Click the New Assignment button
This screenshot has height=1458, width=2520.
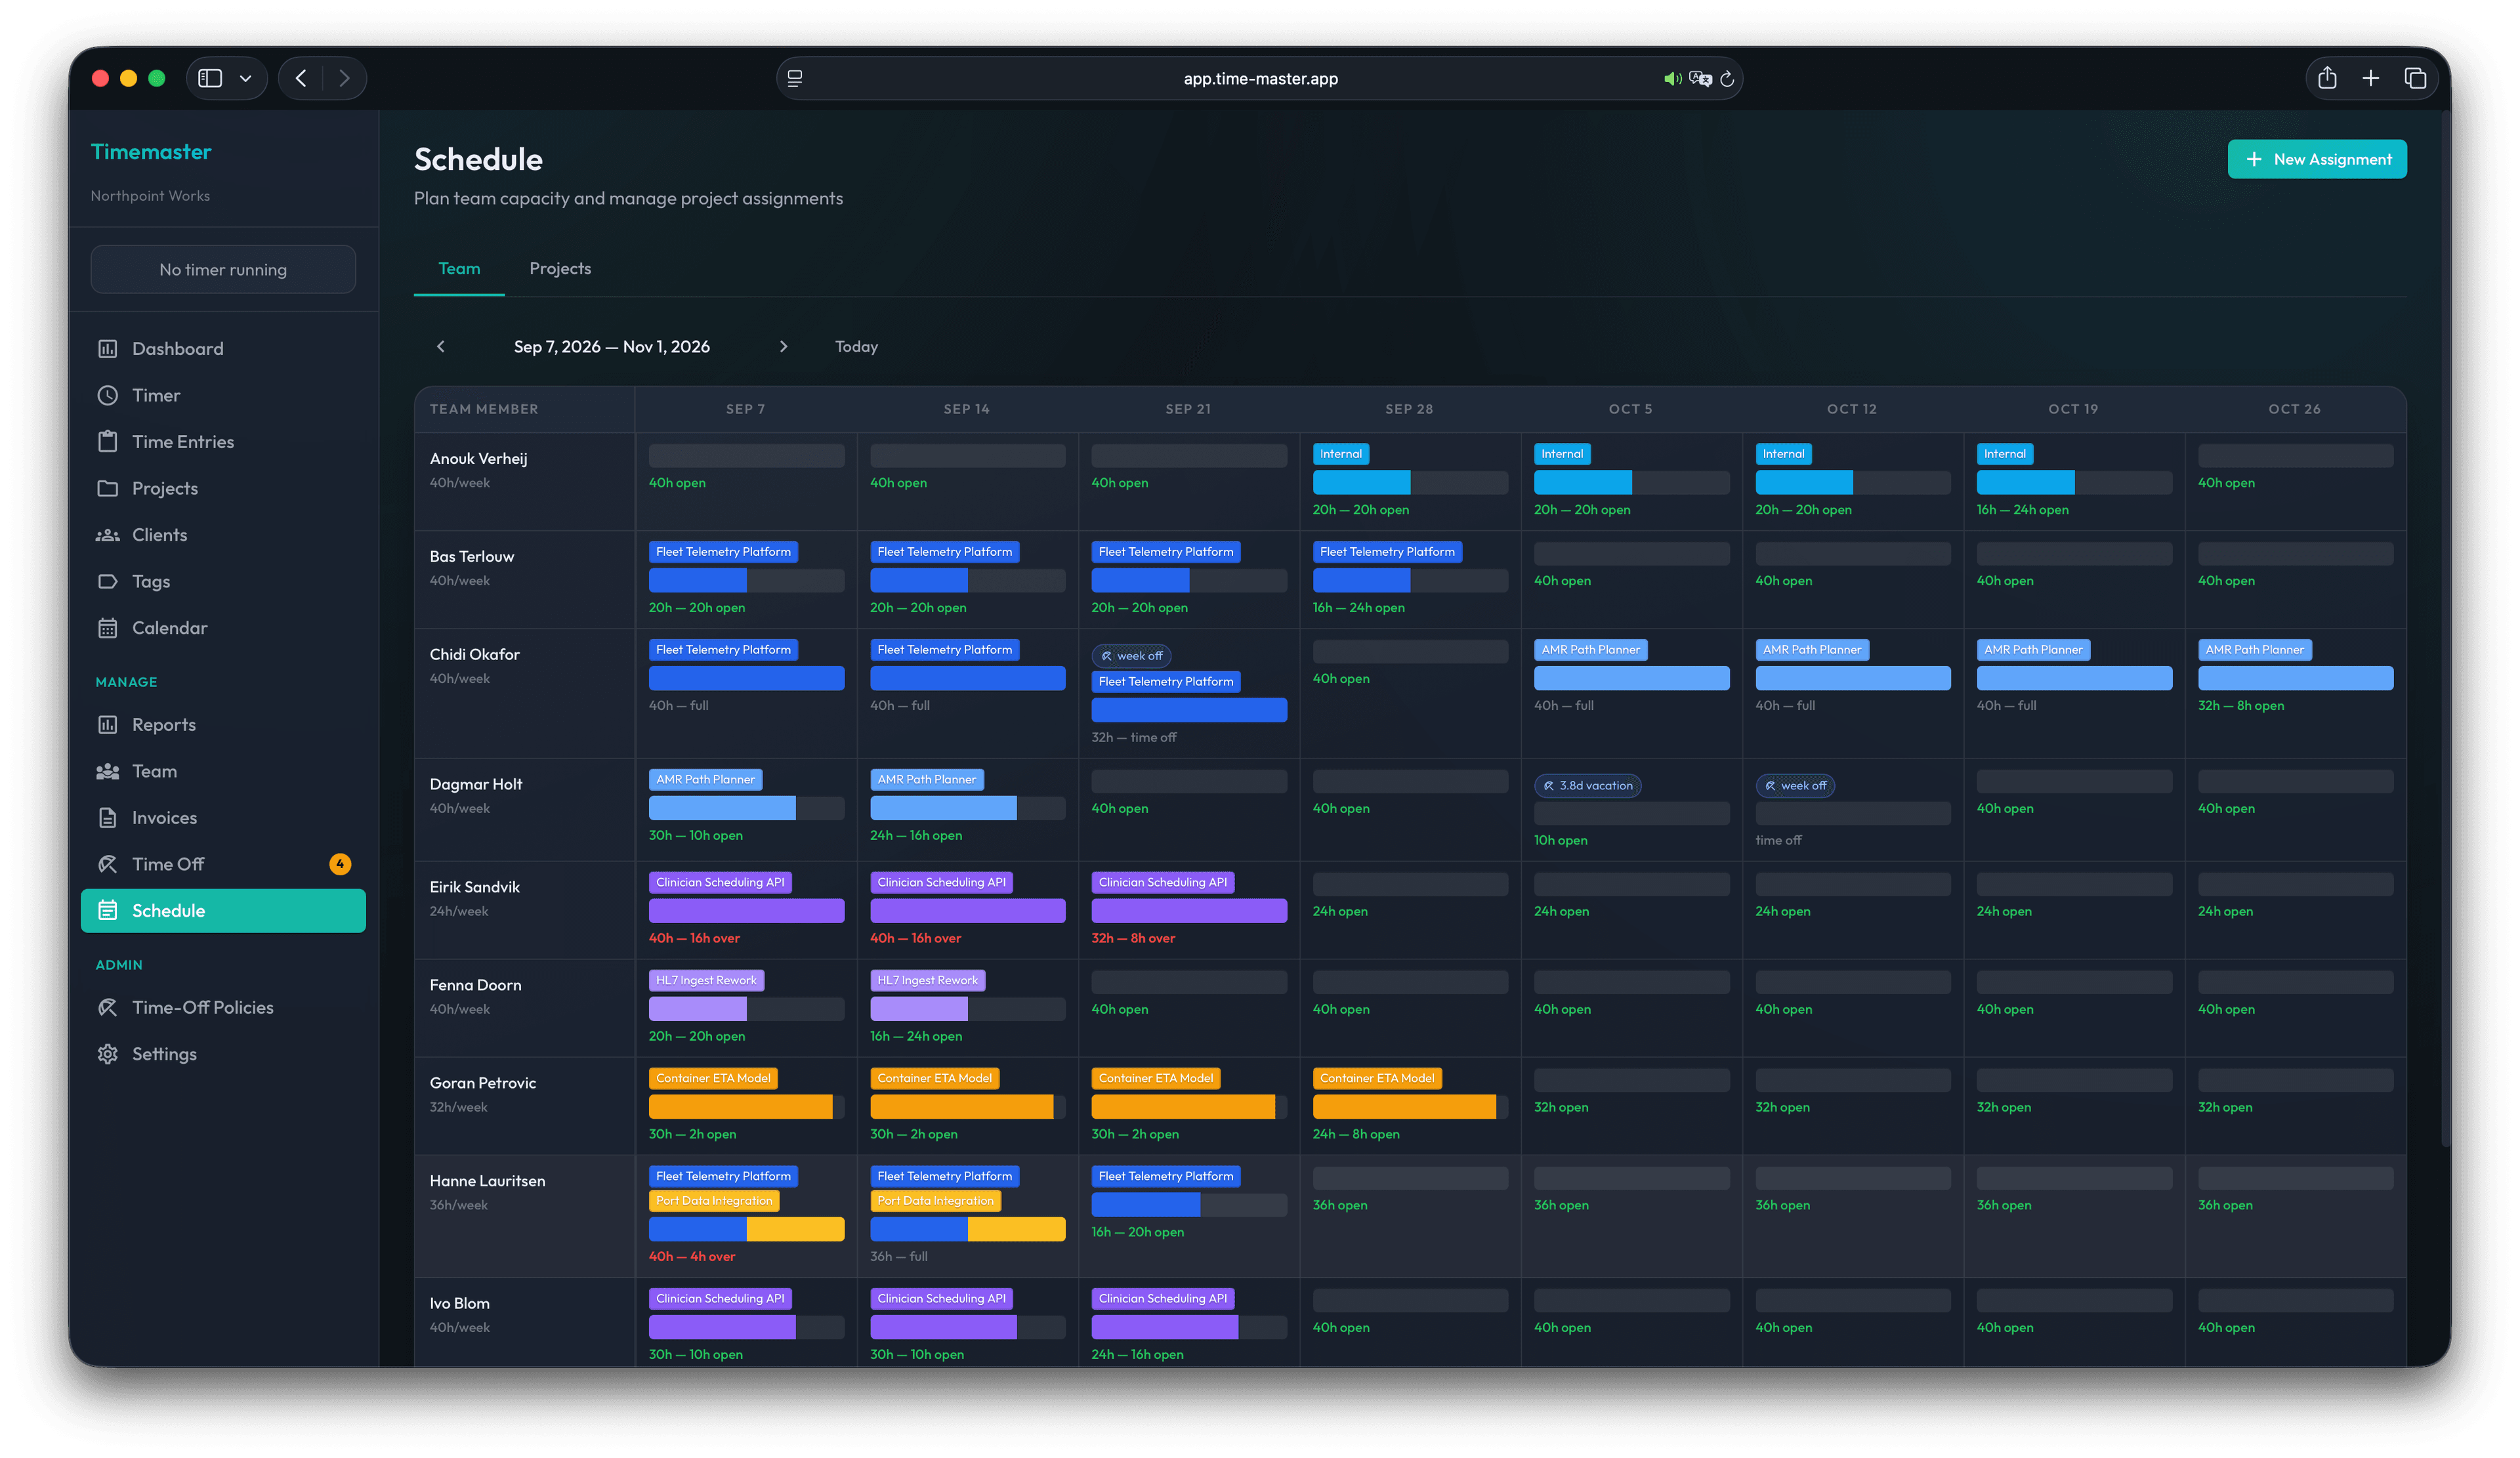pos(2316,159)
